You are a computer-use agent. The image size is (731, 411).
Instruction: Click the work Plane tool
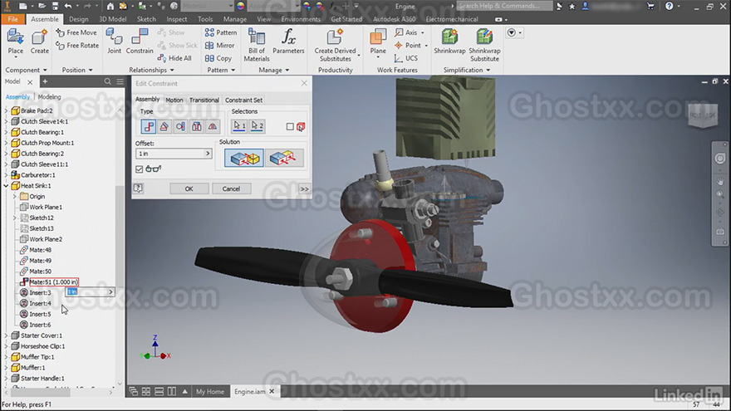(378, 42)
